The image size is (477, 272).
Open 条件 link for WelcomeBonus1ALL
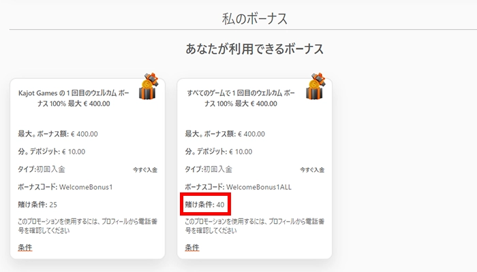point(192,247)
